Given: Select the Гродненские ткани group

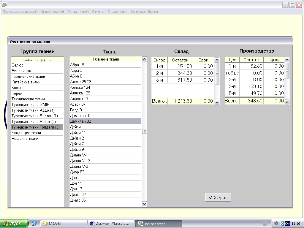Looking at the screenshot, I should [x=37, y=76].
